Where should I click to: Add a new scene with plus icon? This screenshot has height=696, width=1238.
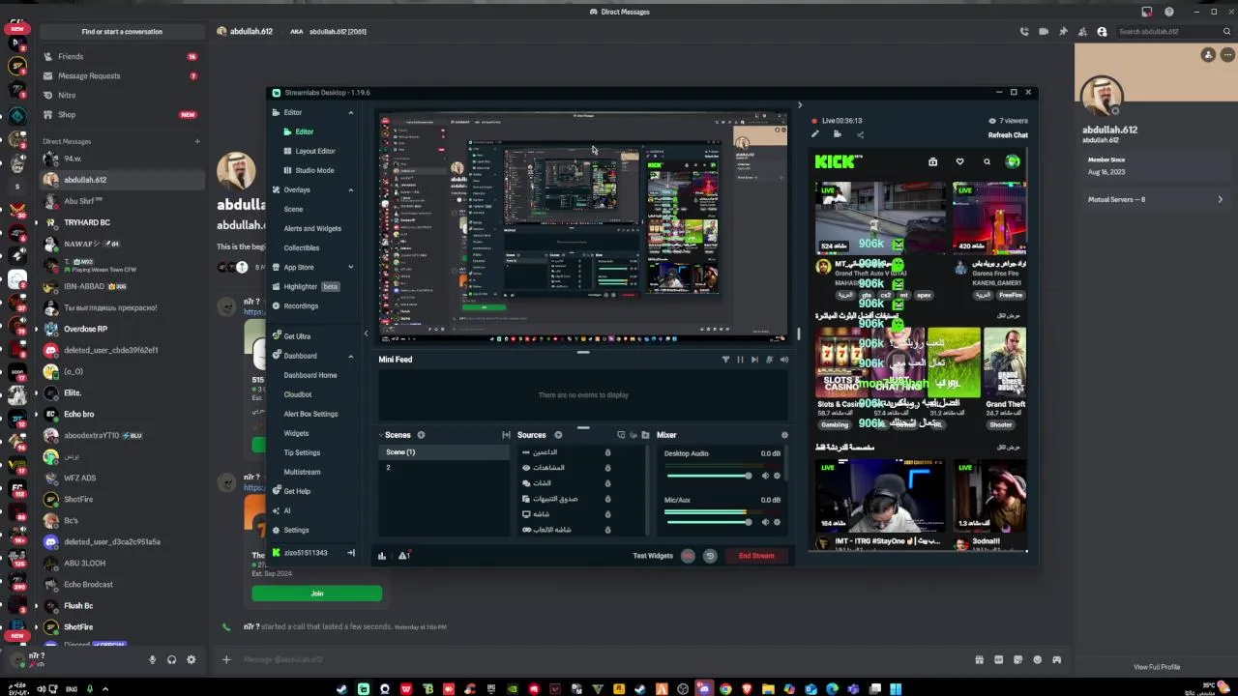tap(421, 435)
